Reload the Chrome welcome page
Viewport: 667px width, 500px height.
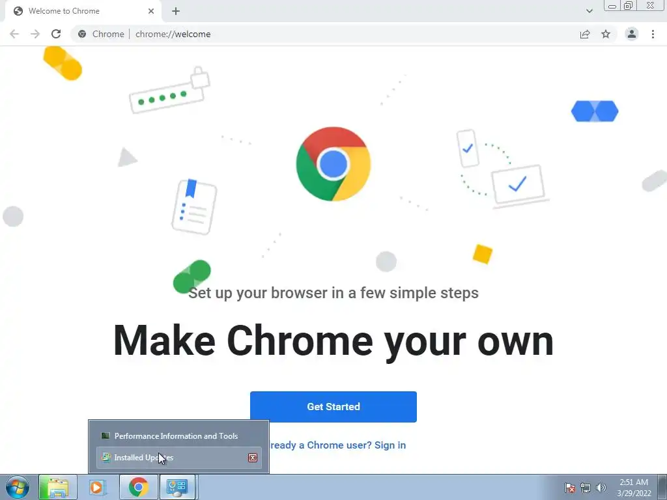(56, 34)
